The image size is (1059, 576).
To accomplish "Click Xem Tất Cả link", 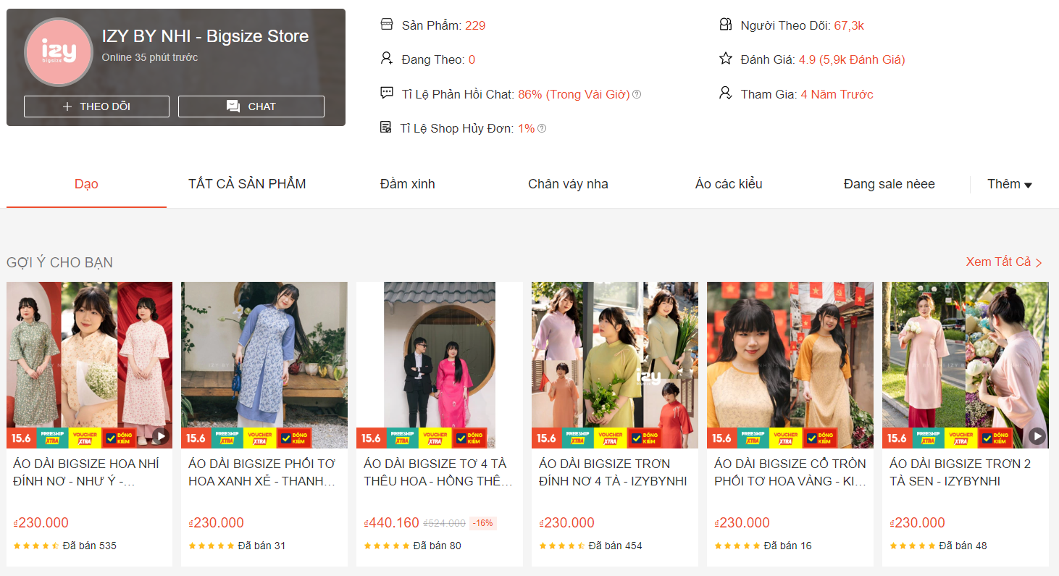I will click(x=1004, y=262).
